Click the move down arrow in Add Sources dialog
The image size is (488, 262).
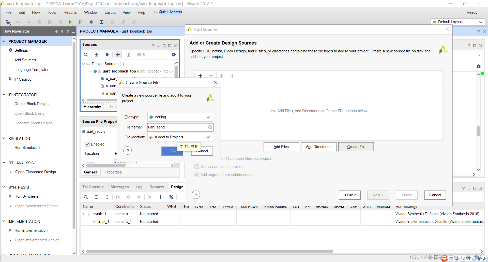(232, 76)
